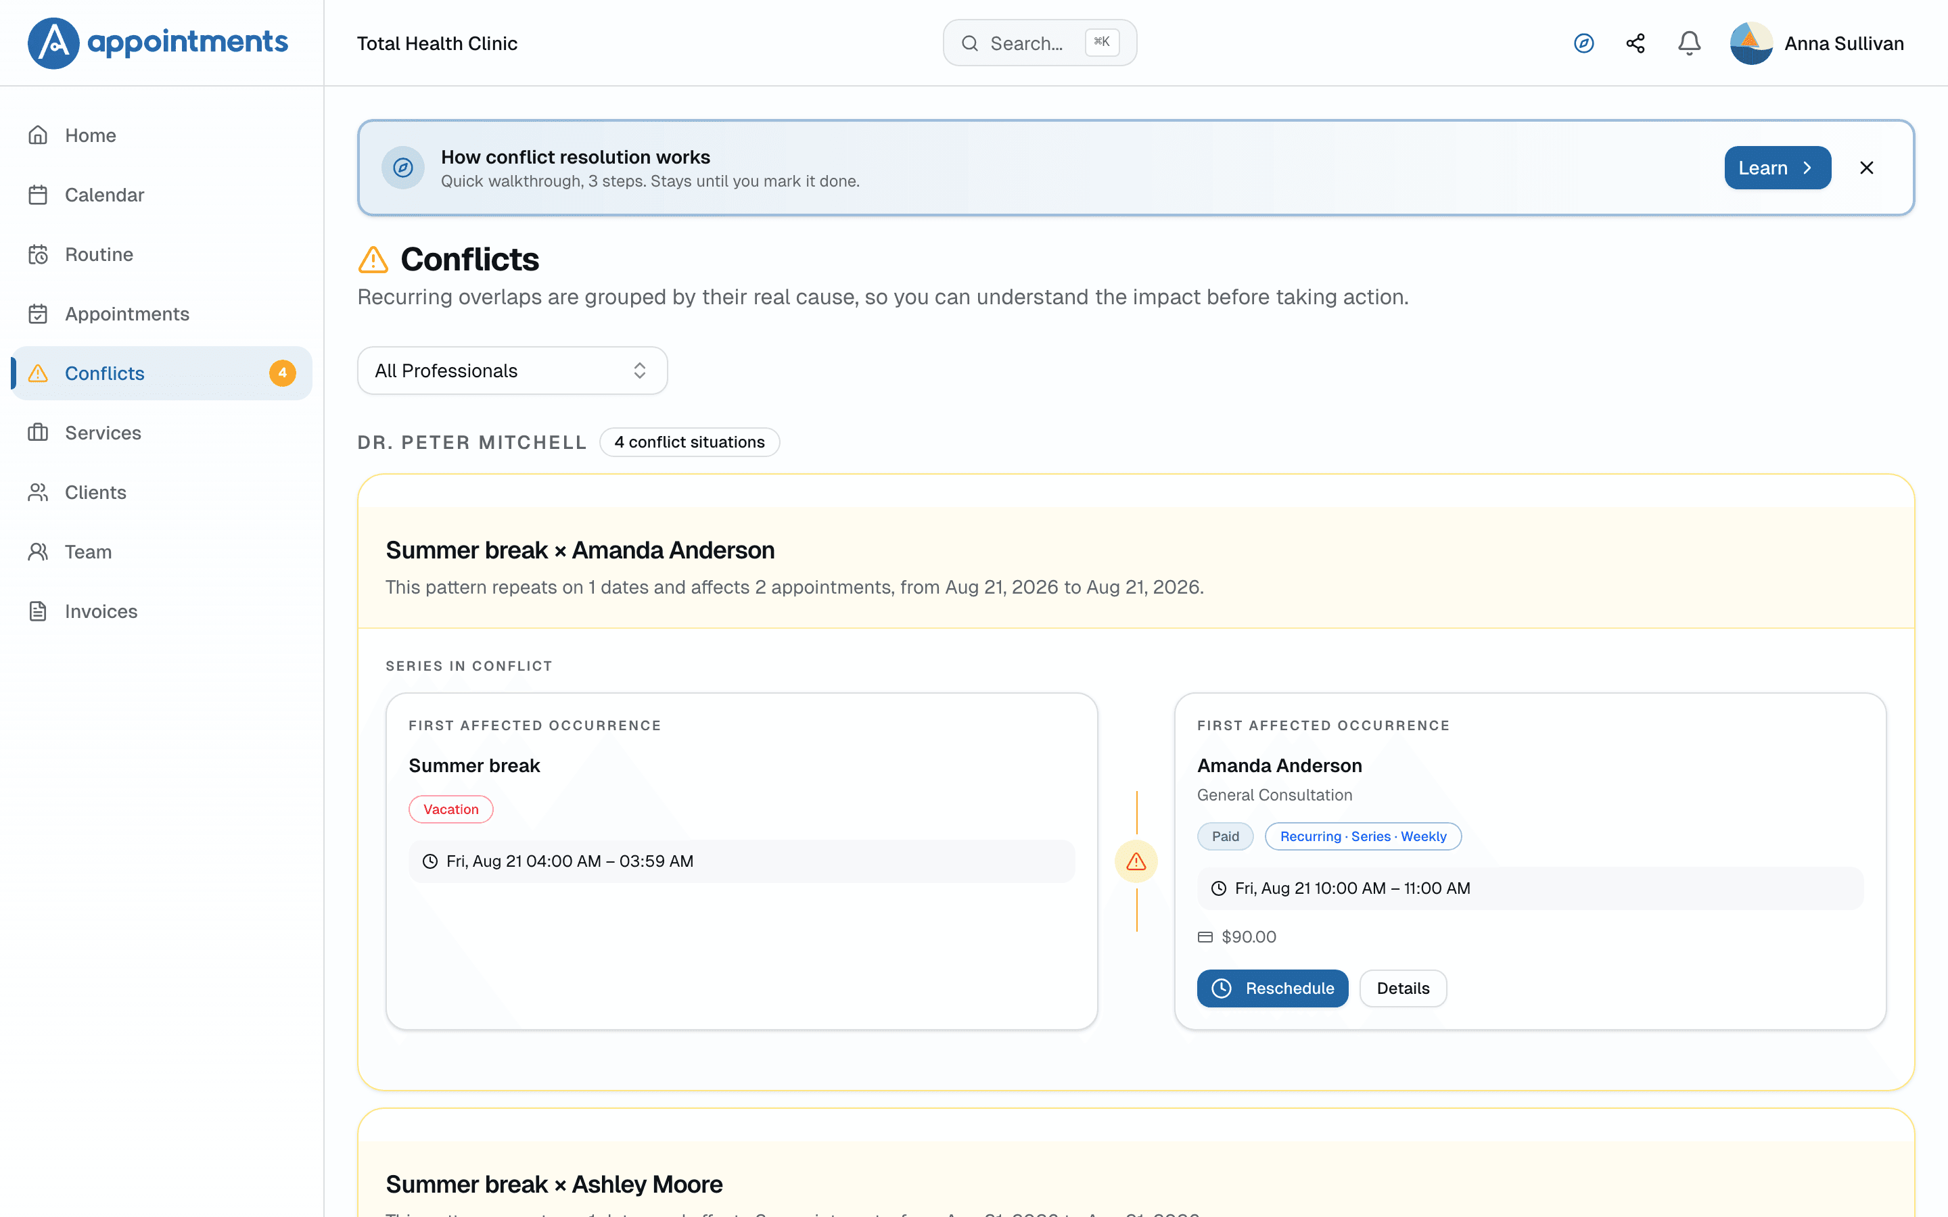Click the Routine clock-calendar icon

(38, 254)
